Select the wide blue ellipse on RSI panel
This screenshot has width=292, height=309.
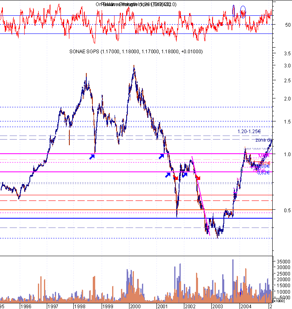(243, 12)
